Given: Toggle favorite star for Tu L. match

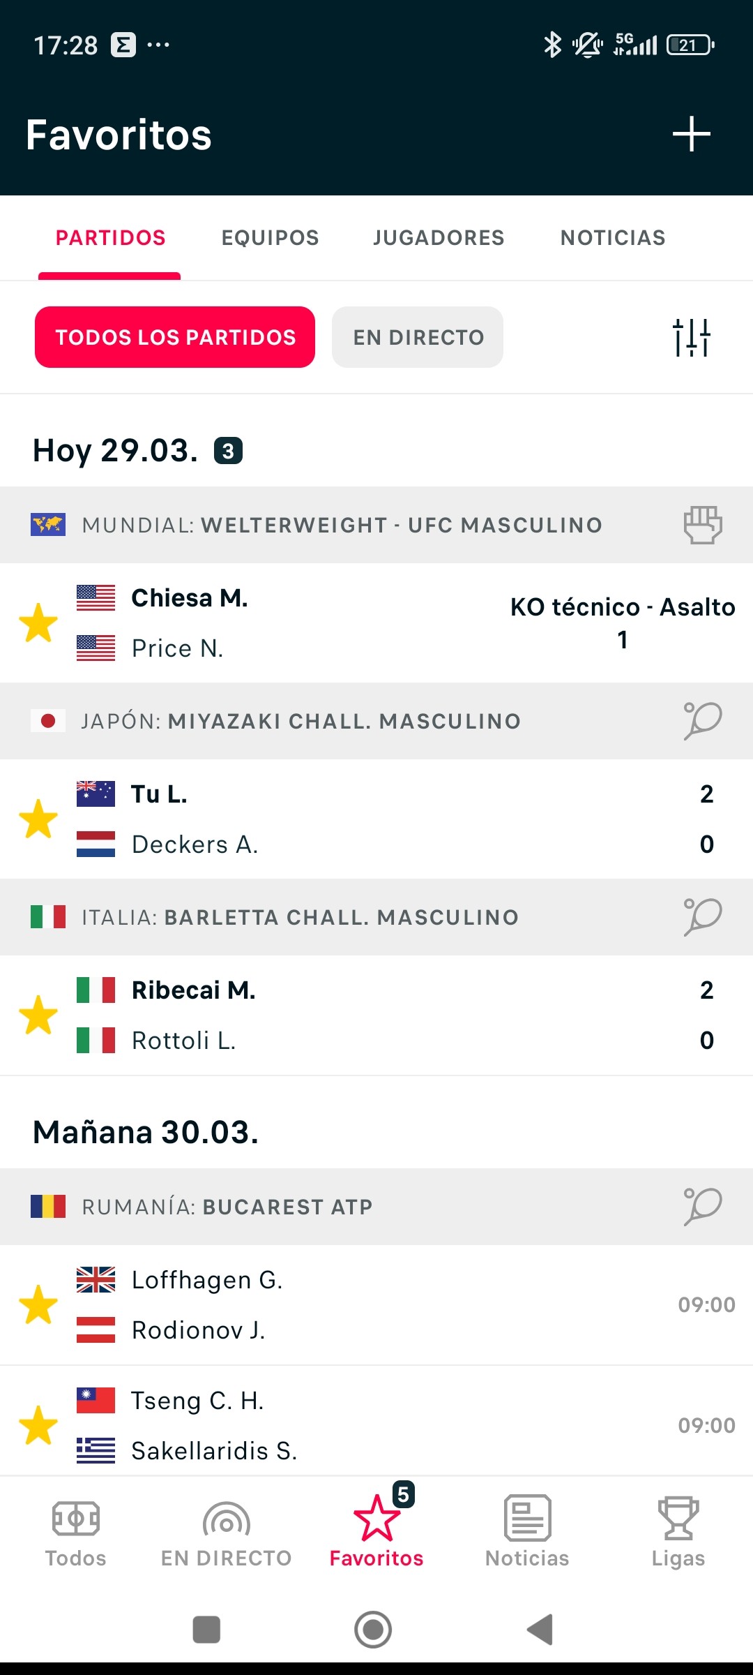Looking at the screenshot, I should pyautogui.click(x=38, y=819).
